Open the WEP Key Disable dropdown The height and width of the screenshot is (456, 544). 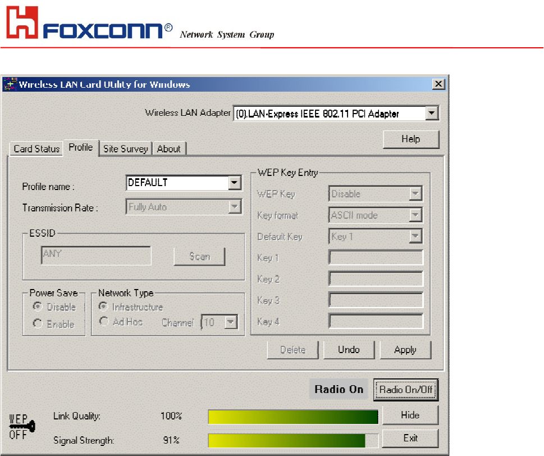point(415,193)
